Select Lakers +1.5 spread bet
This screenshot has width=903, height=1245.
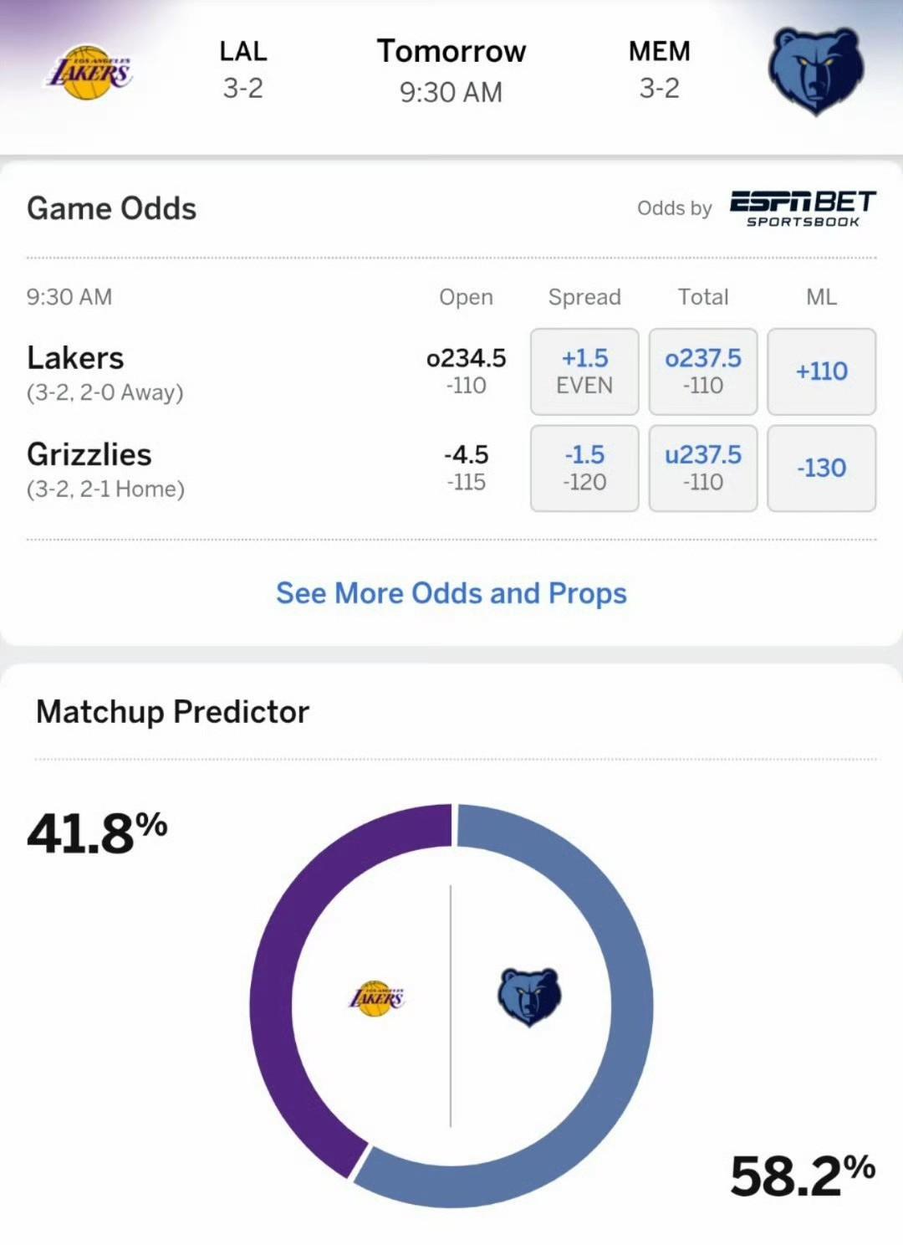coord(584,371)
